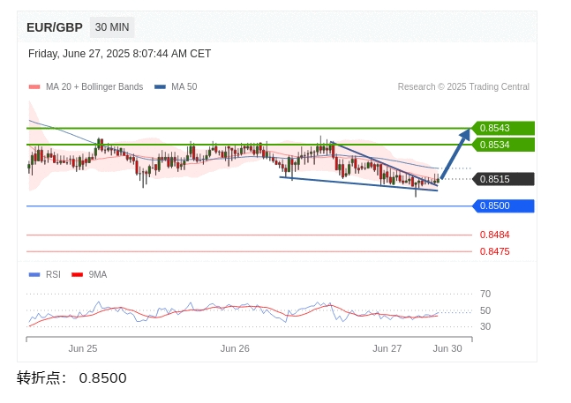Viewport: 571px width, 403px height.
Task: Click the RSI 50 level label
Action: click(485, 310)
